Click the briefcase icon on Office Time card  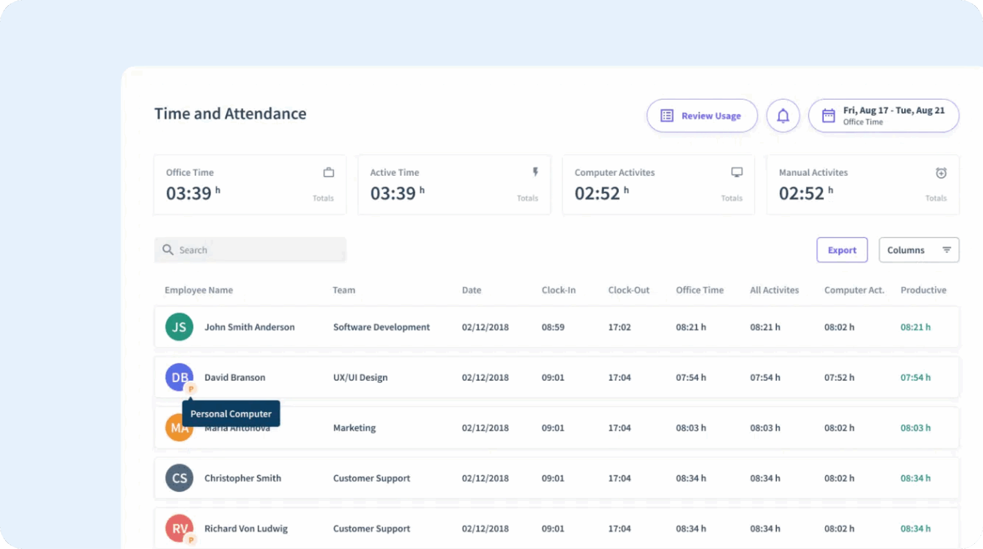(x=329, y=172)
